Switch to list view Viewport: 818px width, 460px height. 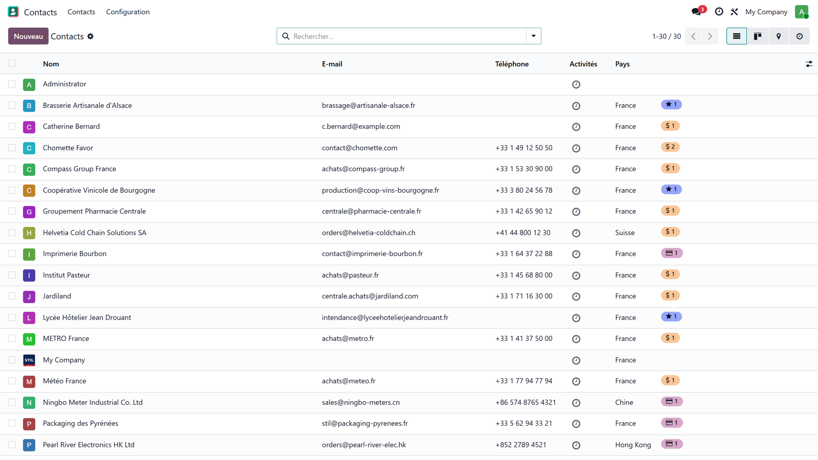point(737,36)
